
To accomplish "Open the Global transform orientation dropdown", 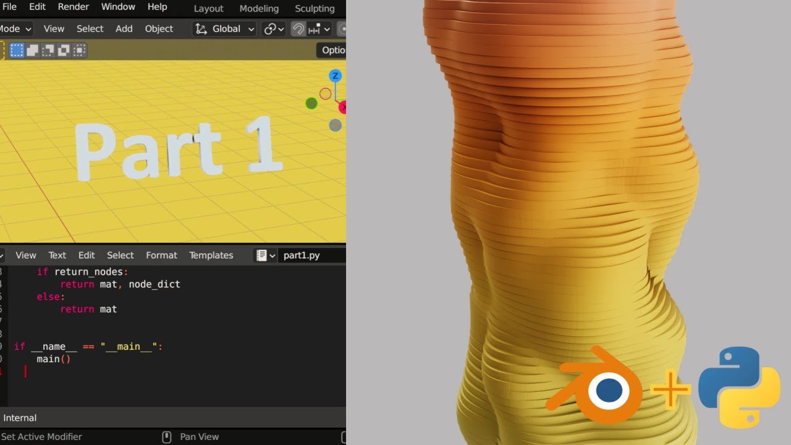I will pos(232,28).
